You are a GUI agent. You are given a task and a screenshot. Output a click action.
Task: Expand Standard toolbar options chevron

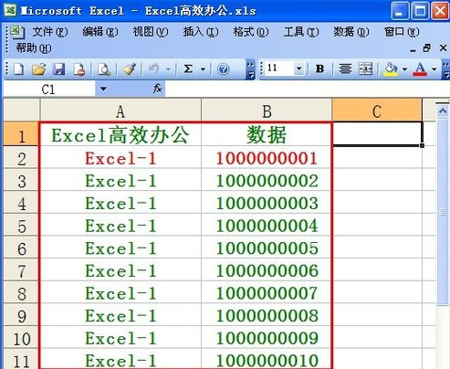(x=250, y=69)
